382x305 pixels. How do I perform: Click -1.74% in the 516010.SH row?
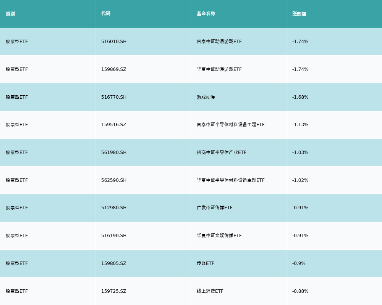point(300,42)
